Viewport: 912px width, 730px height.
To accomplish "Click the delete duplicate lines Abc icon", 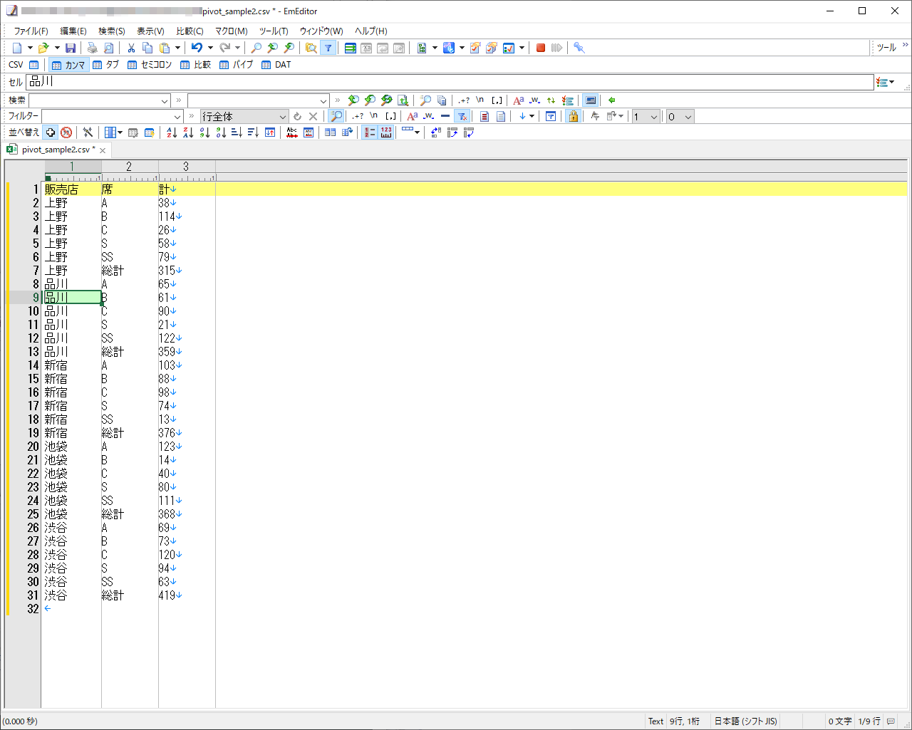I will (292, 132).
